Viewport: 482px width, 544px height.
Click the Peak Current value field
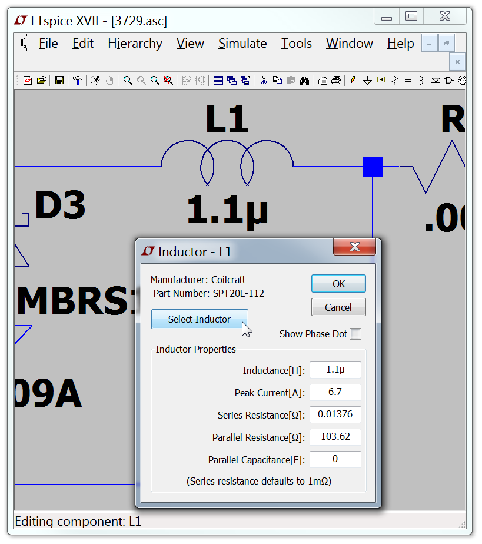335,393
